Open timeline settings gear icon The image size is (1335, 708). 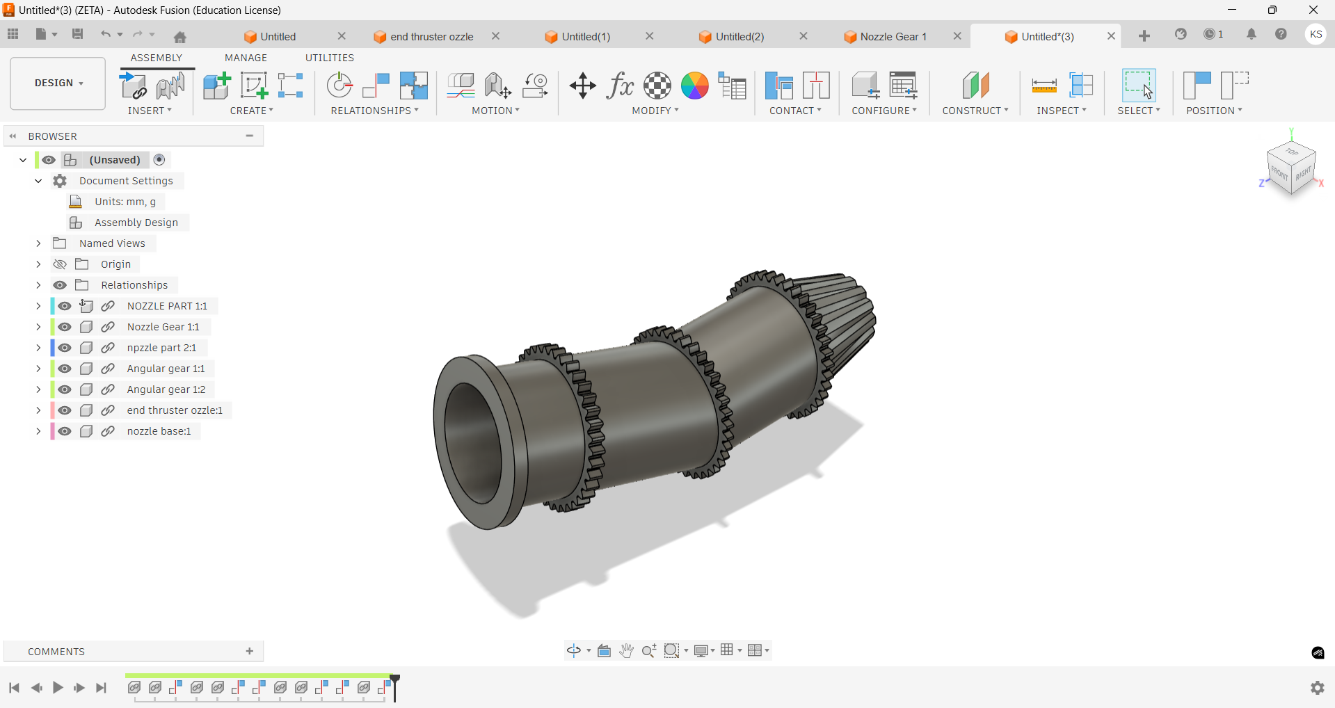pyautogui.click(x=1318, y=688)
